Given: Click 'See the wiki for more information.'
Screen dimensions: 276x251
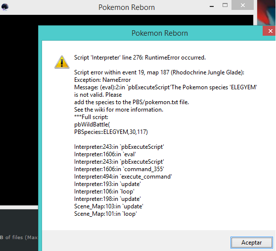Looking at the screenshot, I should (x=119, y=110).
